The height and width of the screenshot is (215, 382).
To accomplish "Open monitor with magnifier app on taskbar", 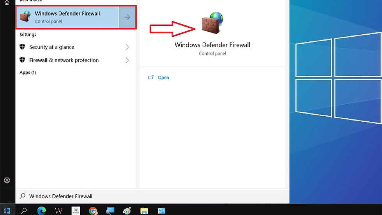I will (110, 211).
